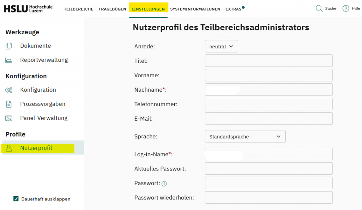The image size is (362, 210).
Task: Open Dokumente in the sidebar
Action: [x=36, y=46]
